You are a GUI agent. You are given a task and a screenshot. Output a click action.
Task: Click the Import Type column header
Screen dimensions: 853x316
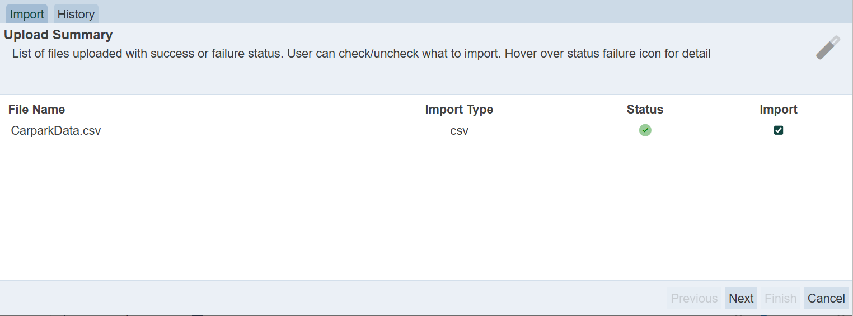pos(459,109)
